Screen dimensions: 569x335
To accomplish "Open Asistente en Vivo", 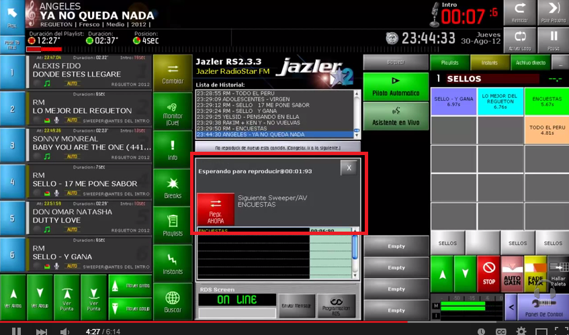I will [x=396, y=116].
